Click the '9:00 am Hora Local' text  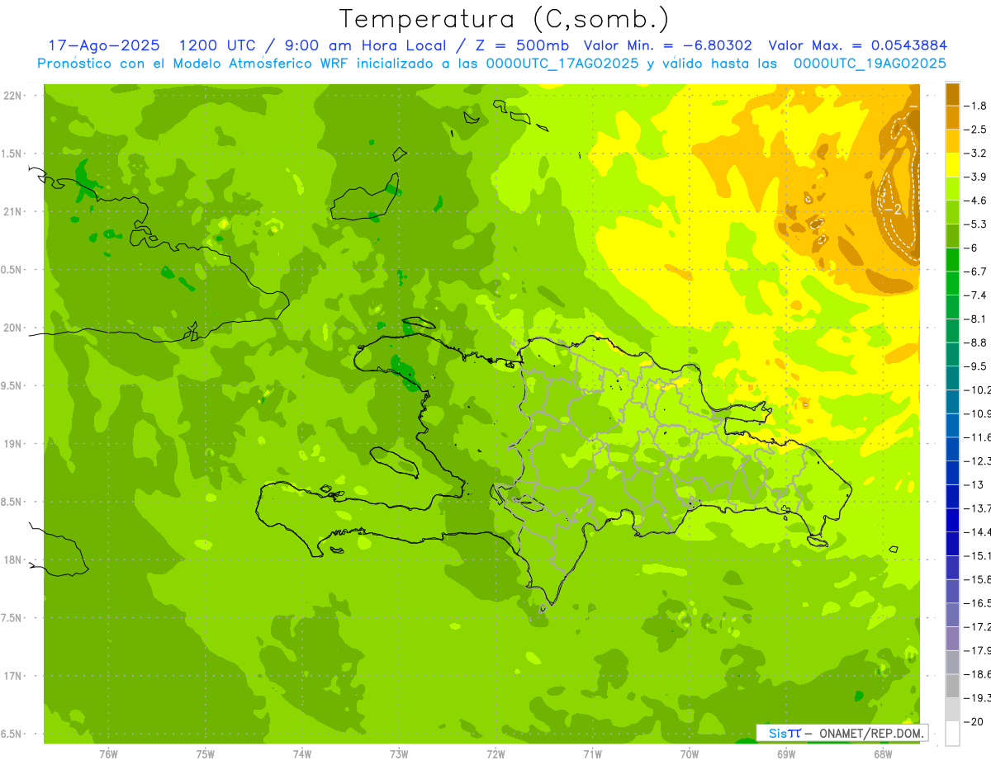pyautogui.click(x=366, y=45)
